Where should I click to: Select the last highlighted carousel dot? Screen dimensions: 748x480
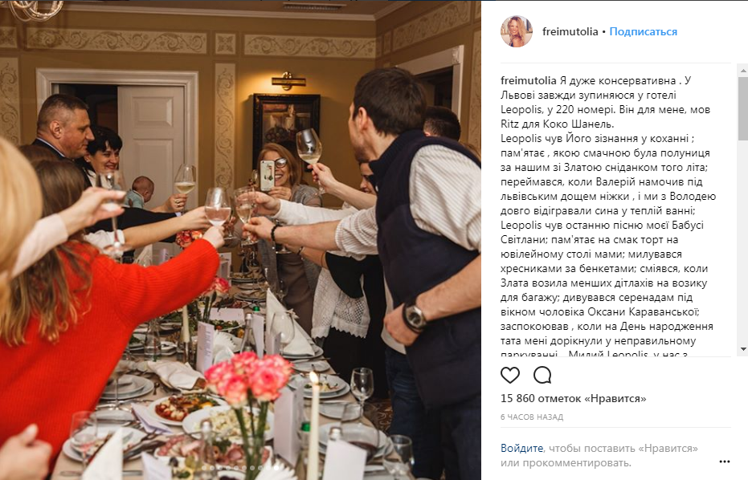tap(276, 468)
